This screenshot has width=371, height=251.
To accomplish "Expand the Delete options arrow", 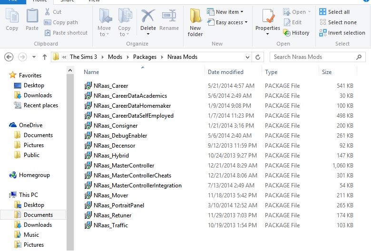I will (148, 34).
